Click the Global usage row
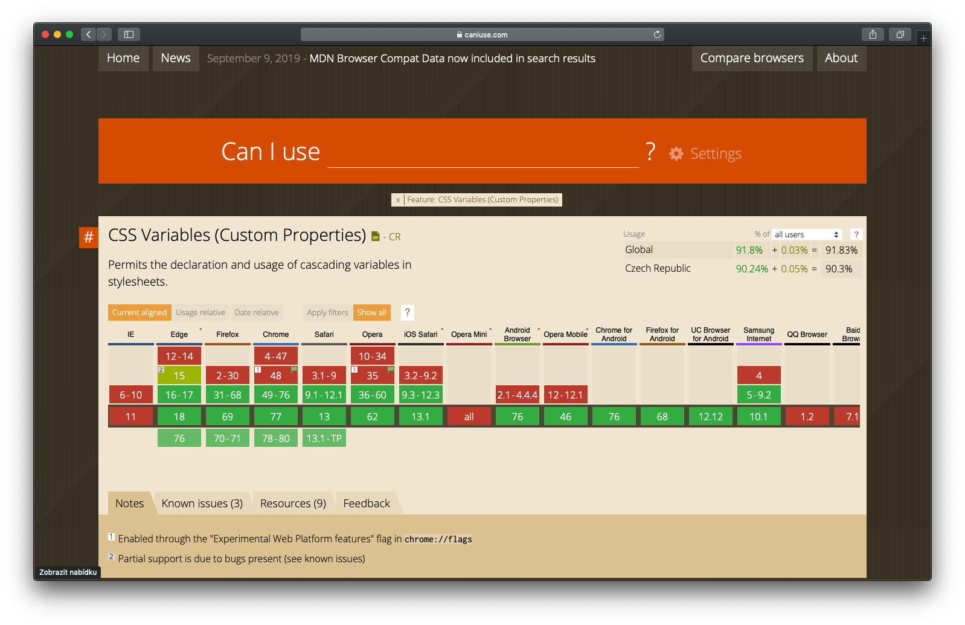Viewport: 965px width, 625px height. pos(742,250)
